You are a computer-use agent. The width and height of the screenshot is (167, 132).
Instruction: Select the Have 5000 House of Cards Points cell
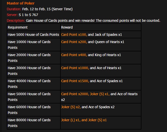(33, 35)
